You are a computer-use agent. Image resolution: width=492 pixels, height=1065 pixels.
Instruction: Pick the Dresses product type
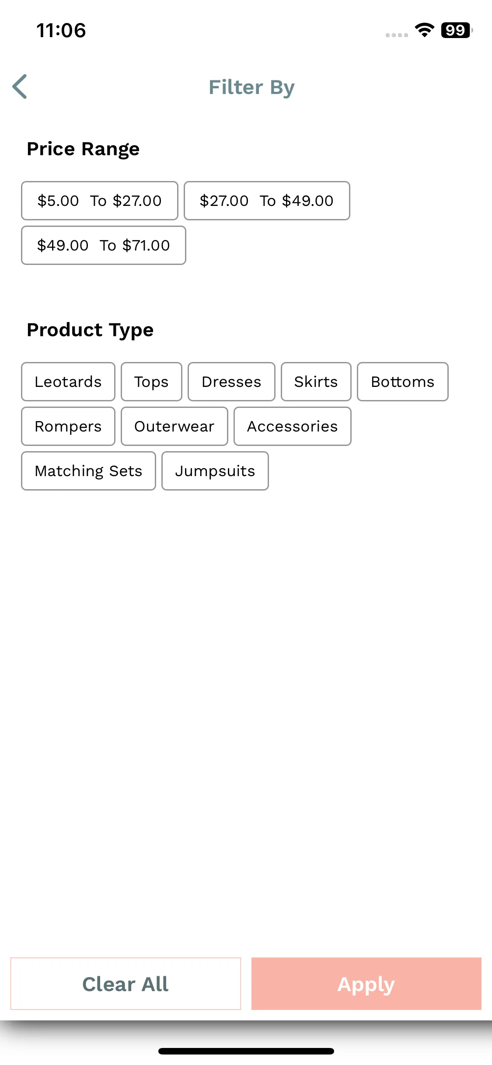[231, 382]
